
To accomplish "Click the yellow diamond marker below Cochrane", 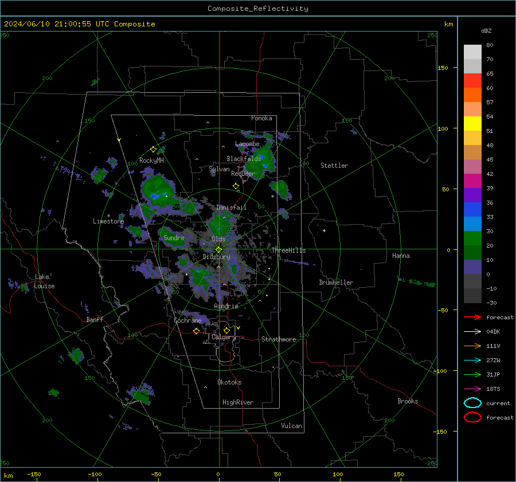I will pyautogui.click(x=196, y=331).
